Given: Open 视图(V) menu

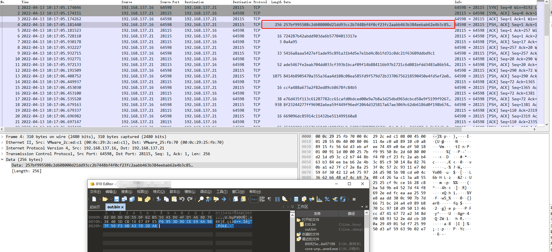Looking at the screenshot, I should click(142, 192).
